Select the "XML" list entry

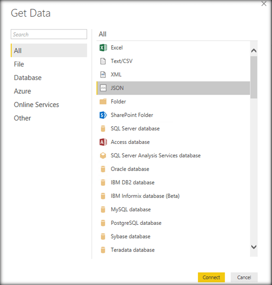coord(173,75)
